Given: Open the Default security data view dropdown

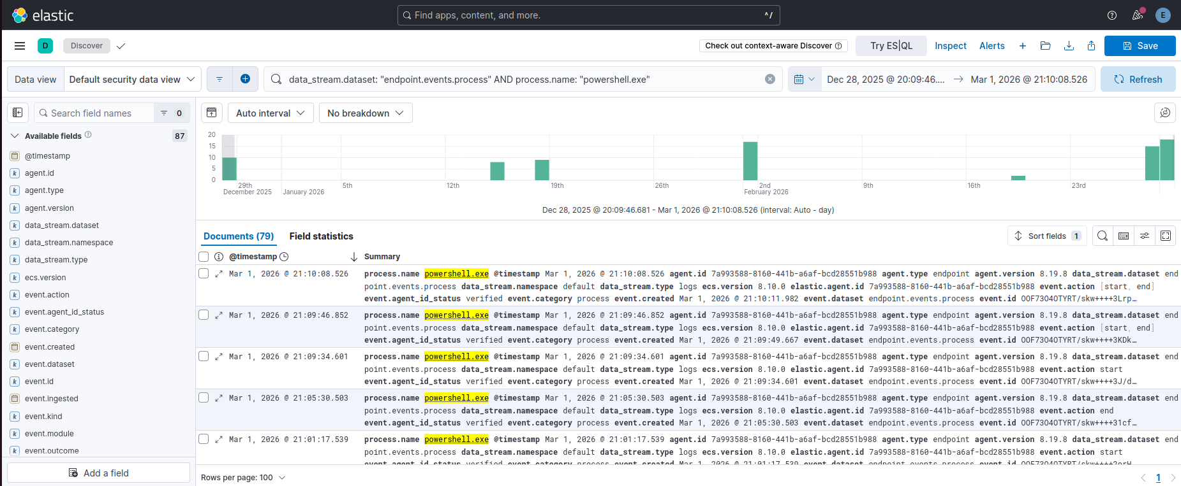Looking at the screenshot, I should [x=133, y=79].
